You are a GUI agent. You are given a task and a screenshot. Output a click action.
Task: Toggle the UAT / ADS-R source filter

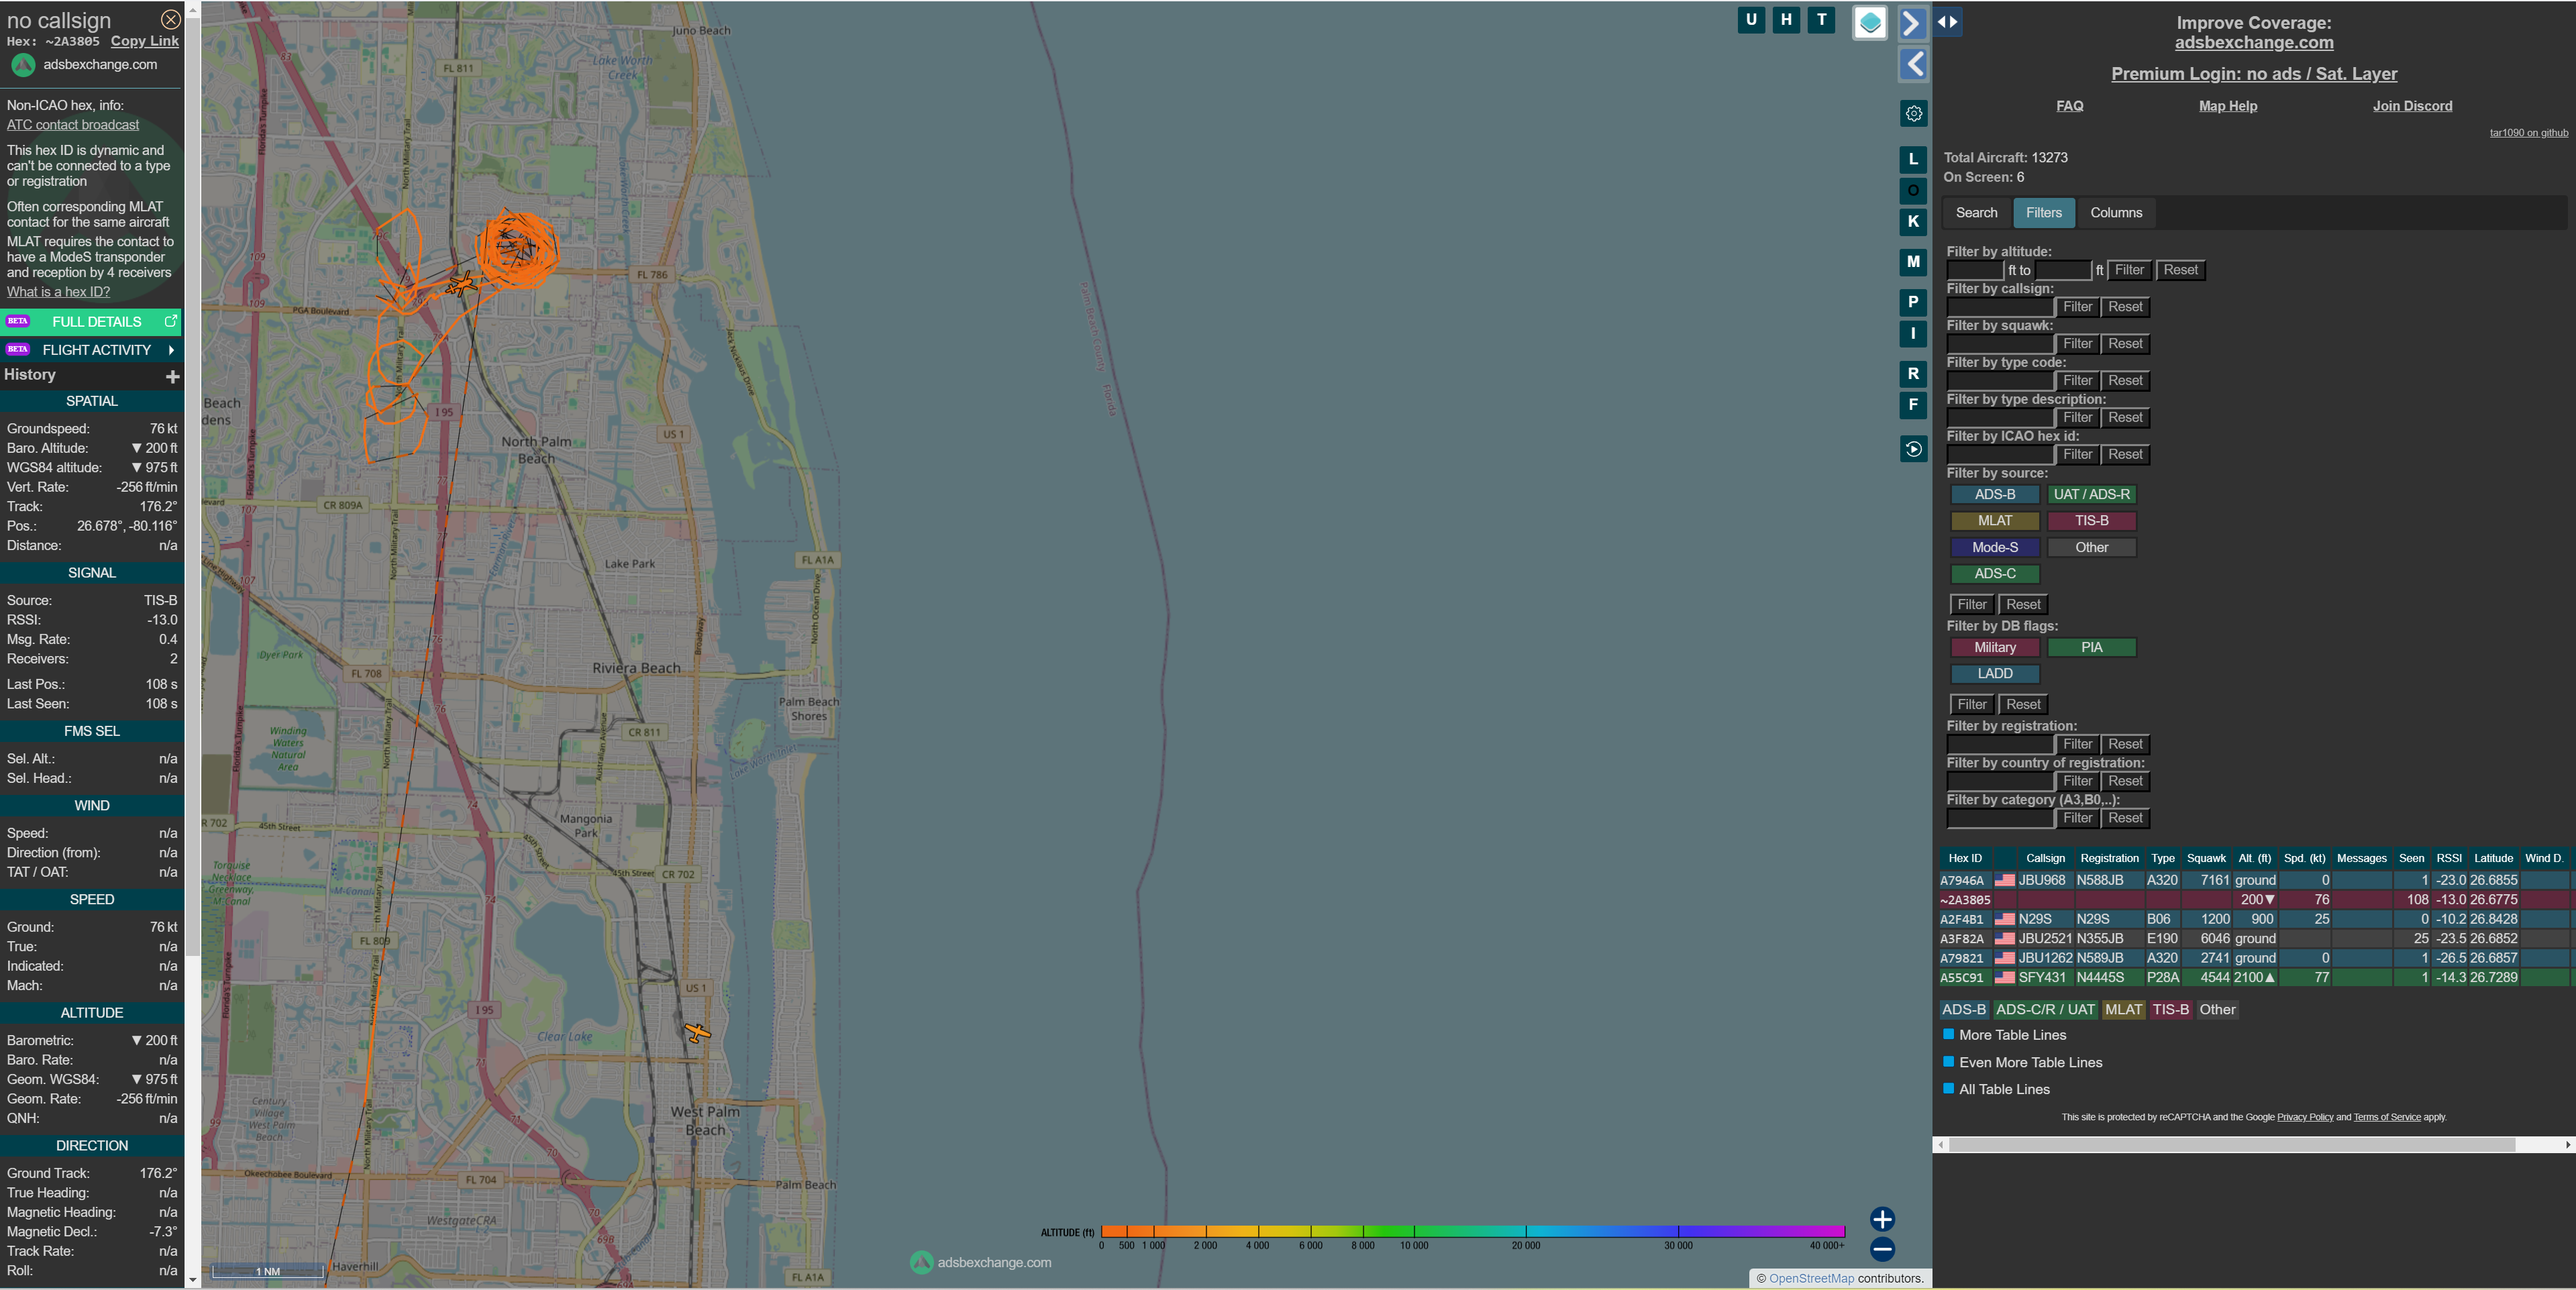(x=2091, y=494)
